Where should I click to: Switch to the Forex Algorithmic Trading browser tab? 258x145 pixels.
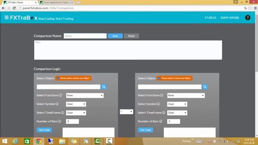click(56, 2)
